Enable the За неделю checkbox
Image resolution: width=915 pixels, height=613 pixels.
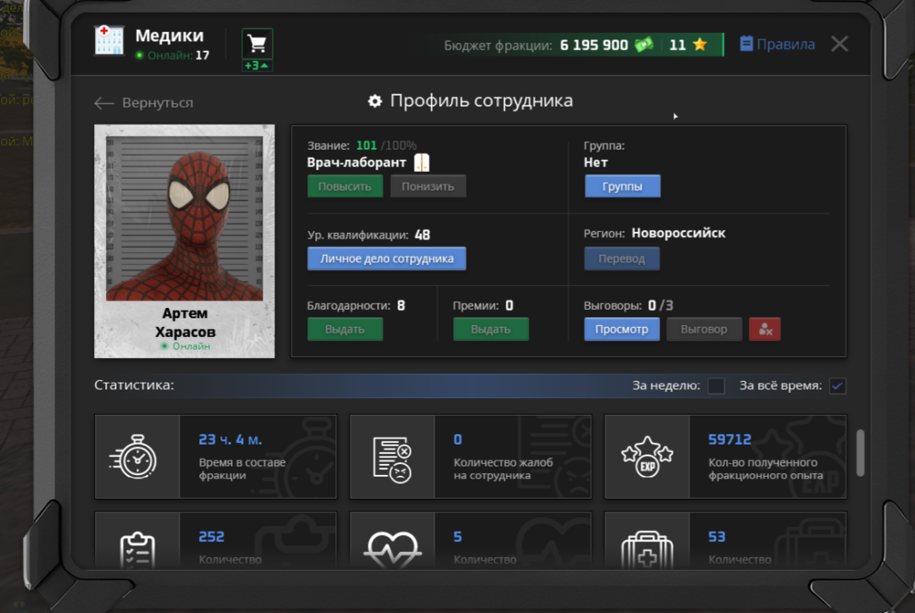[716, 385]
